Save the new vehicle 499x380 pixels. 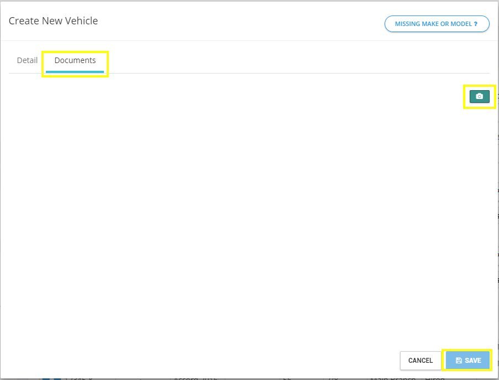[x=468, y=360]
